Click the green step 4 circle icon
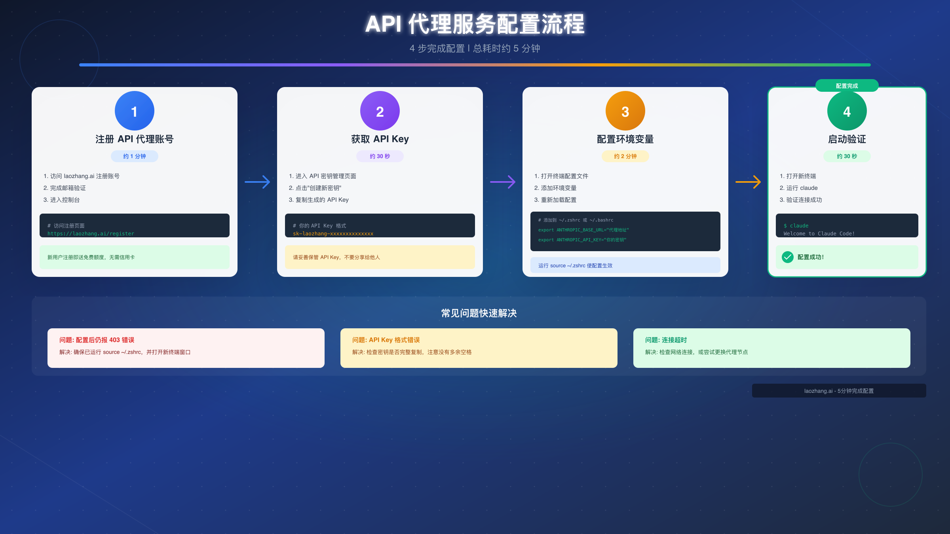This screenshot has height=534, width=950. coord(846,111)
